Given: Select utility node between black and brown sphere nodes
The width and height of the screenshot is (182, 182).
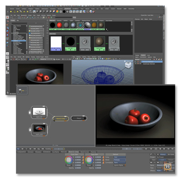Looking at the screenshot, I should [85, 44].
